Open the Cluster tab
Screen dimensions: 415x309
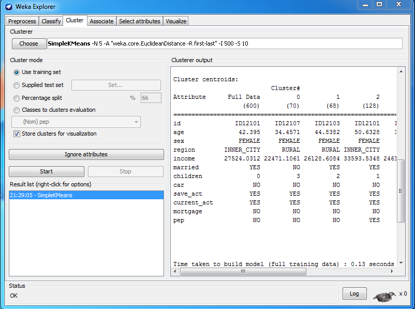(75, 20)
